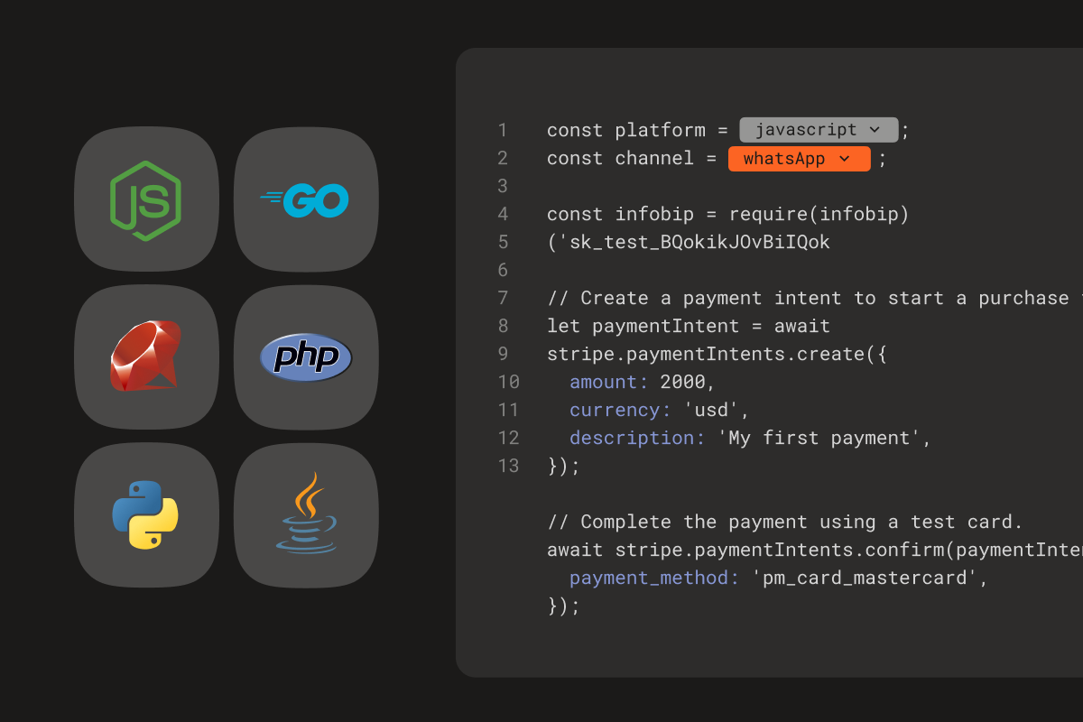
Task: Click line number 10 in the code
Action: pos(509,382)
